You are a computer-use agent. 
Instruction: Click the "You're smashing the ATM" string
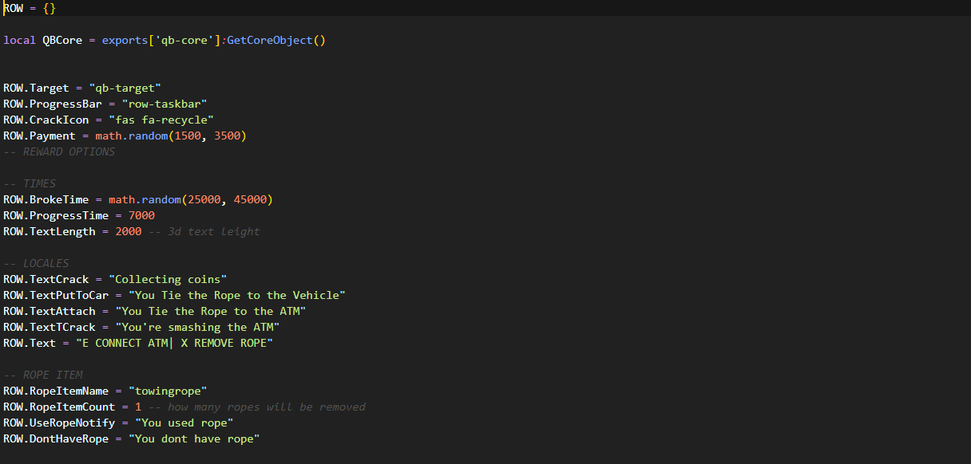197,327
